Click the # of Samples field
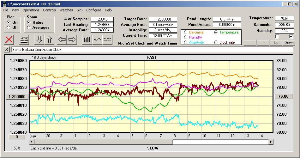This screenshot has width=300, height=158. click(102, 19)
